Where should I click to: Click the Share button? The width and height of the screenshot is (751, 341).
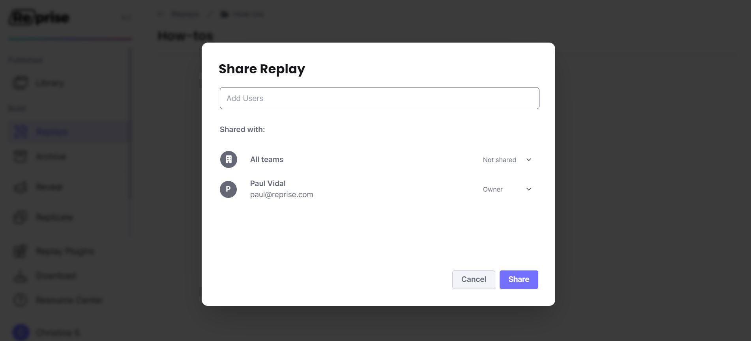click(x=519, y=280)
